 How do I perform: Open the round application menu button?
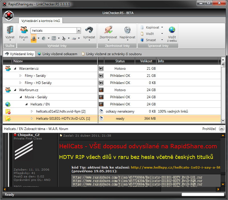(x=9, y=16)
